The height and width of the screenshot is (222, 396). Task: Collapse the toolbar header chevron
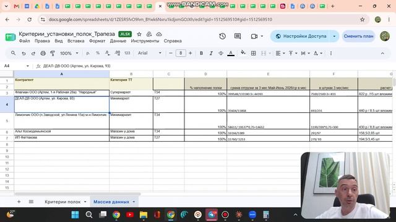(x=382, y=54)
